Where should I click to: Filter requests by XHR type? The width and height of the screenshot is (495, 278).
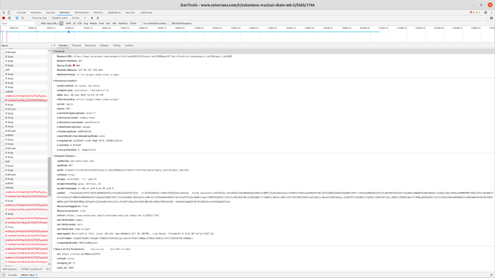[68, 24]
